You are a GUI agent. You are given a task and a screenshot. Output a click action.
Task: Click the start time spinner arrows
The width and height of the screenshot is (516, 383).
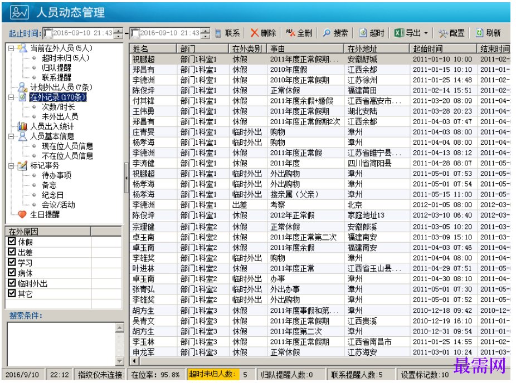[119, 33]
